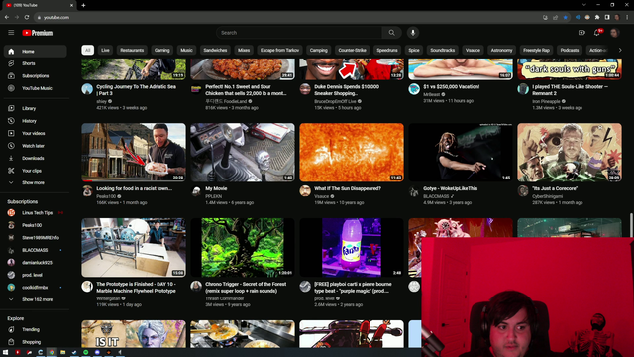Select the All filter chip
This screenshot has width=634, height=357.
coord(87,50)
